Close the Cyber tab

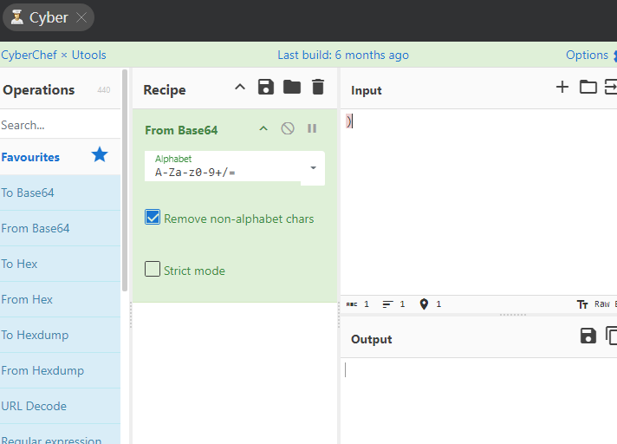[x=81, y=17]
